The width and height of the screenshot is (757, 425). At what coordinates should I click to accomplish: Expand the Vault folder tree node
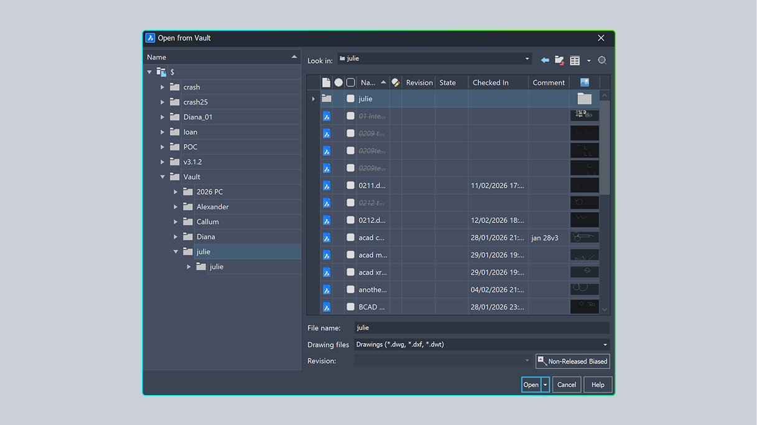pyautogui.click(x=162, y=176)
